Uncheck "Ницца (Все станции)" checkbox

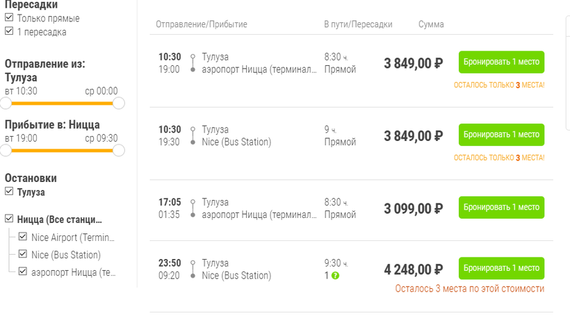coord(9,219)
